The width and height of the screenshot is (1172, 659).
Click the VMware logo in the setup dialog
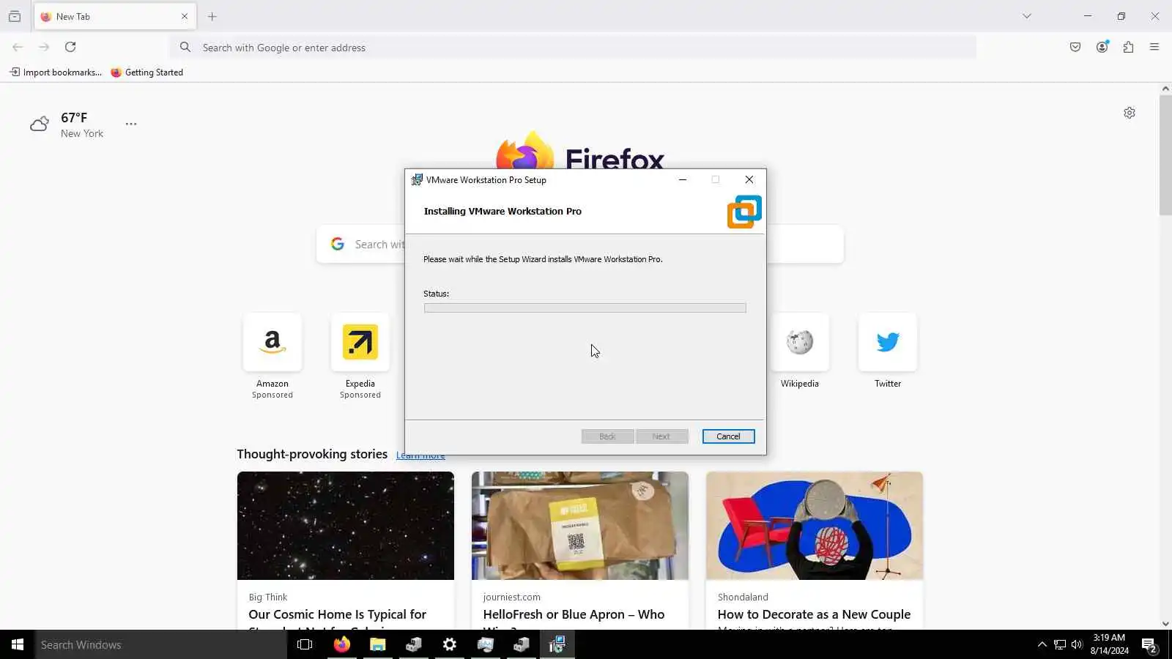744,212
